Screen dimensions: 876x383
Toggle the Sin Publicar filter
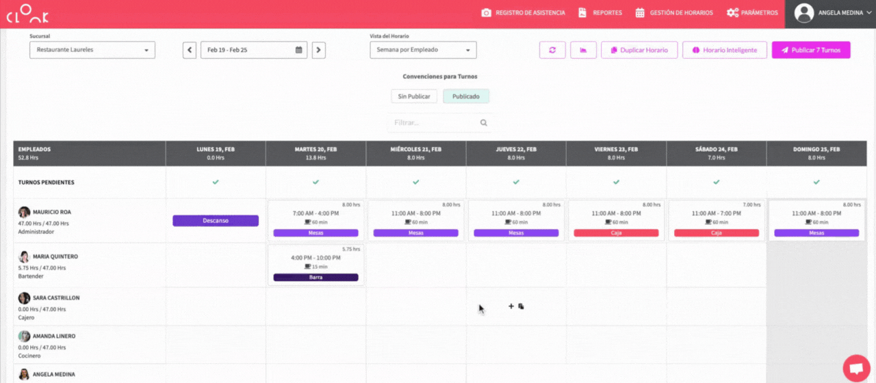414,96
